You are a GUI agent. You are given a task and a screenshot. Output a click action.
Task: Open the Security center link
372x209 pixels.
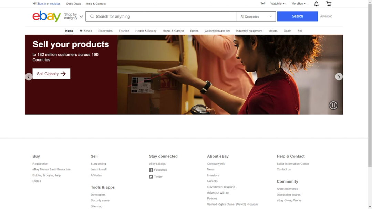[100, 200]
